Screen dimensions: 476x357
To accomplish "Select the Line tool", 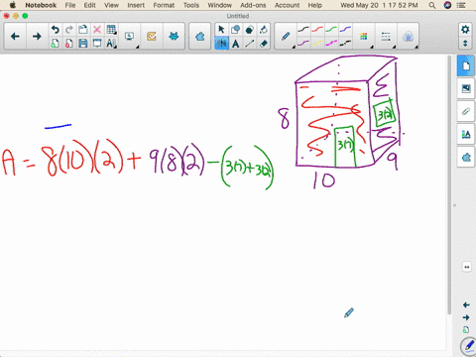I will pos(249,44).
